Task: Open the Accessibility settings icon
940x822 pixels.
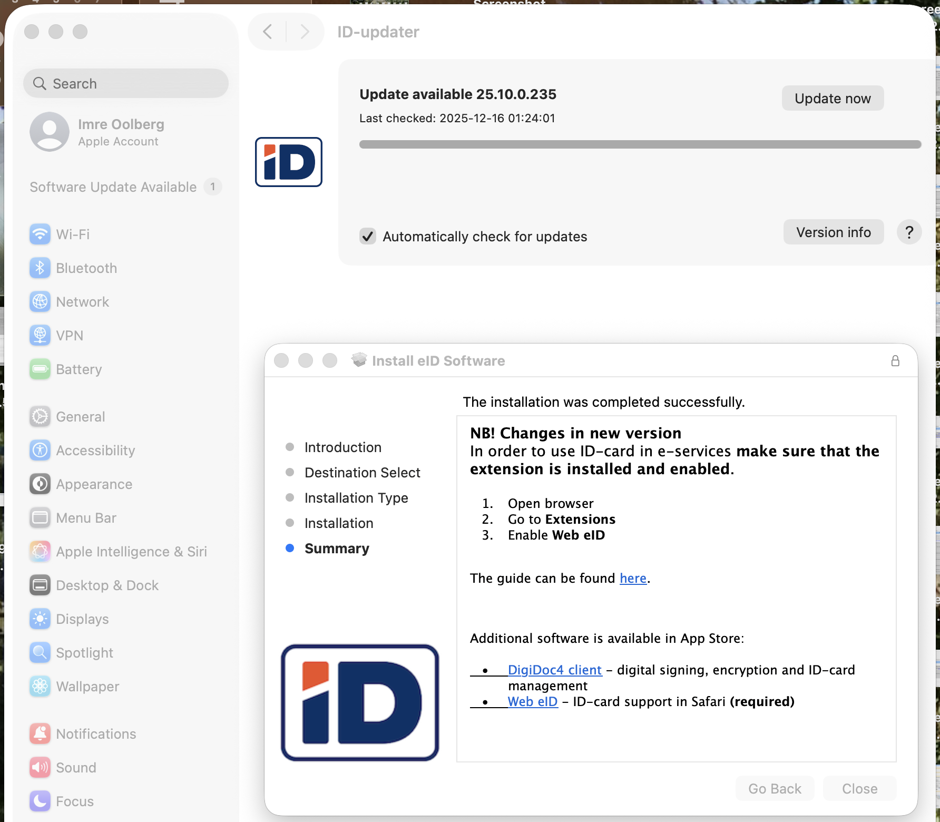Action: point(40,451)
